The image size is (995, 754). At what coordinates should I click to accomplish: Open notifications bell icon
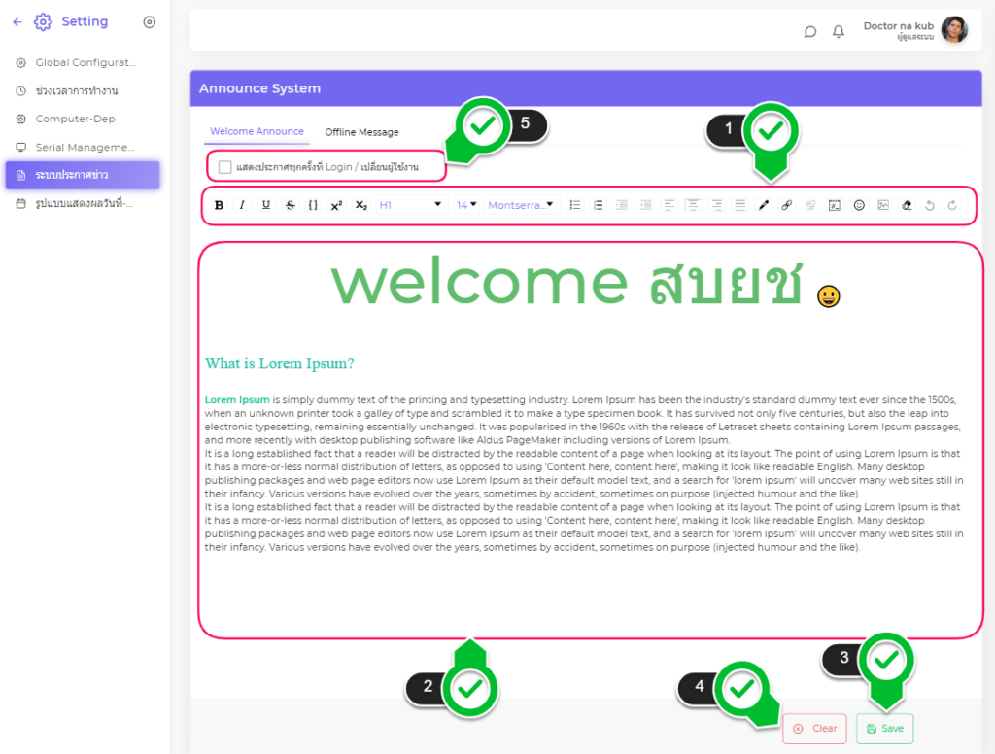(x=839, y=31)
